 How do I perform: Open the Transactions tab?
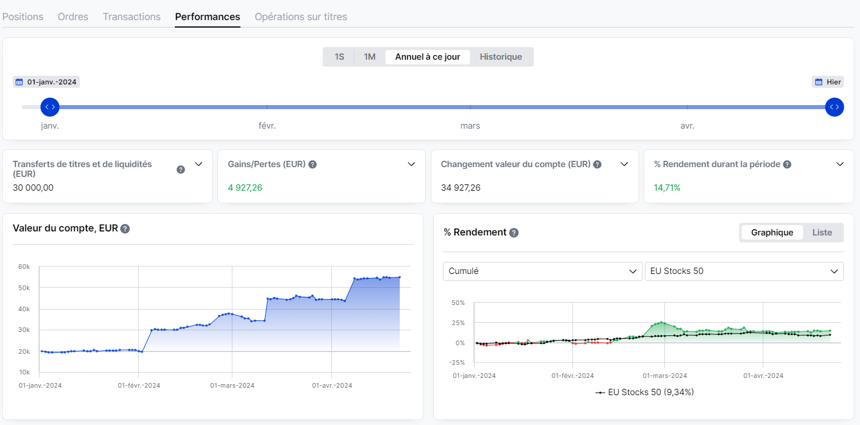132,17
